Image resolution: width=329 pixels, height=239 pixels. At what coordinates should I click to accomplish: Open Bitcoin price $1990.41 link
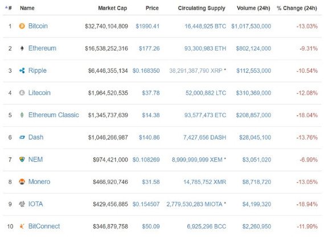[147, 26]
